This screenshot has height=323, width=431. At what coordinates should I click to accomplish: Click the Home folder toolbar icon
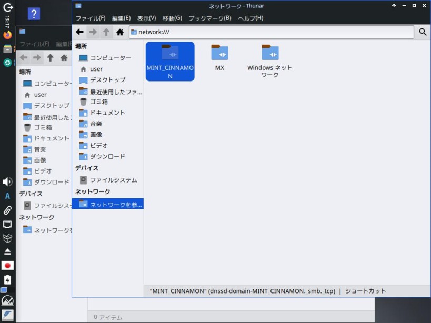[120, 32]
